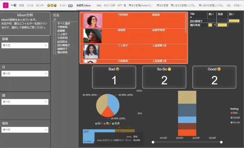Image resolution: width=244 pixels, height=148 pixels.
Task: Expand the 部署 filter dropdown
Action: tap(46, 45)
